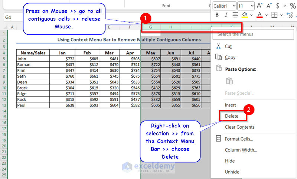The width and height of the screenshot is (297, 179).
Task: Apply the yellow fill color bucket
Action: click(x=245, y=15)
